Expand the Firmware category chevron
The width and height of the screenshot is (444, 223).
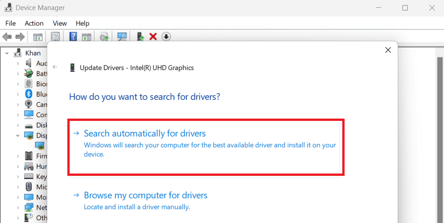point(18,156)
